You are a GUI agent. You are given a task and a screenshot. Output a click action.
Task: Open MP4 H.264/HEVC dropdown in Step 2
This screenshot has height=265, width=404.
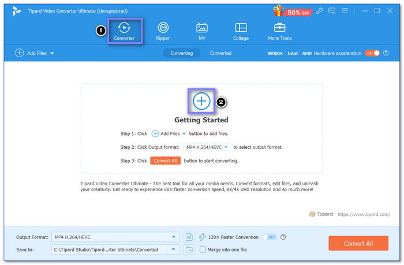coord(207,147)
